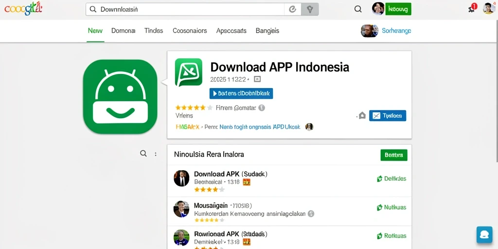The width and height of the screenshot is (498, 249).
Task: Click the small green app icon beside title
Action: (189, 72)
